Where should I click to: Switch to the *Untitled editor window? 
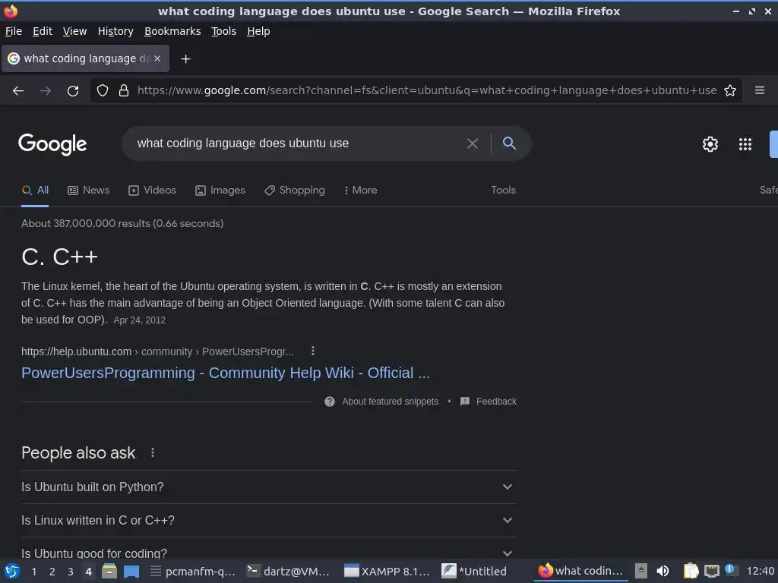(x=474, y=572)
